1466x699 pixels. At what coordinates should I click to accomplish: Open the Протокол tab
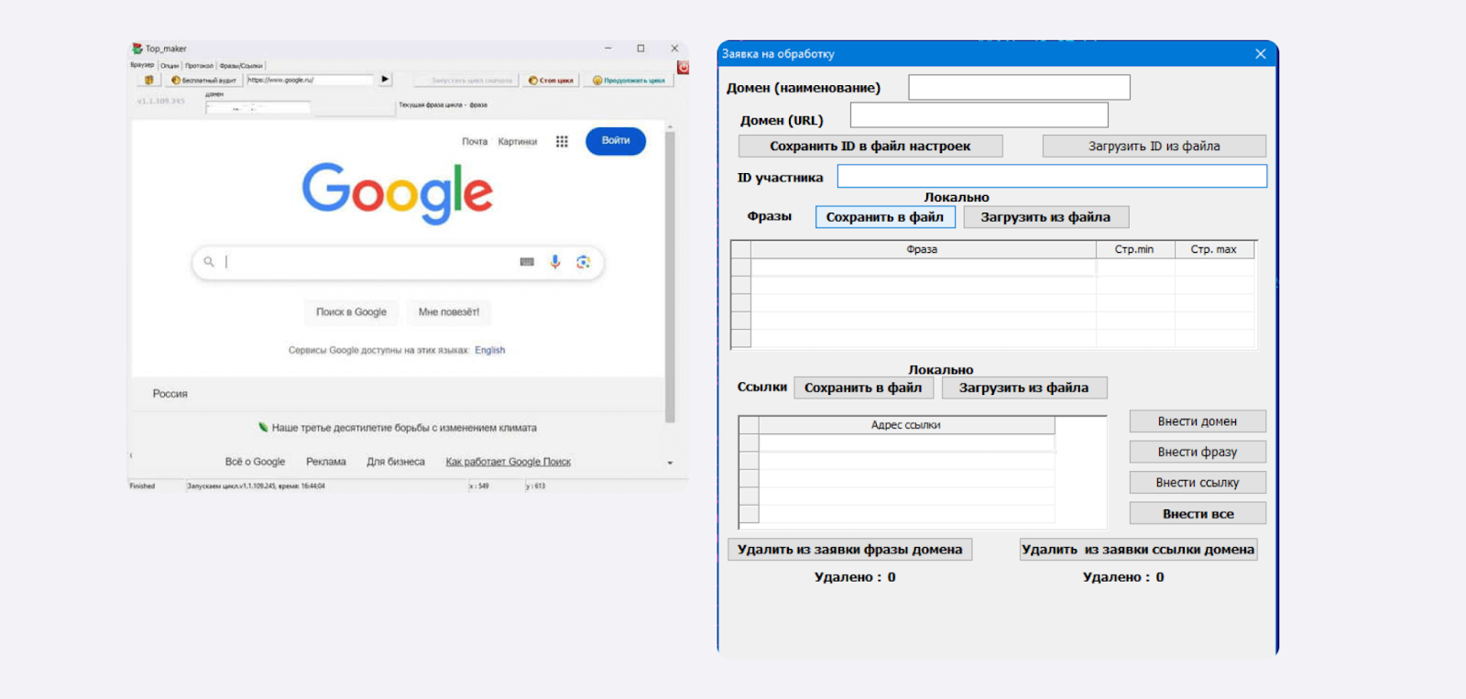pos(199,66)
